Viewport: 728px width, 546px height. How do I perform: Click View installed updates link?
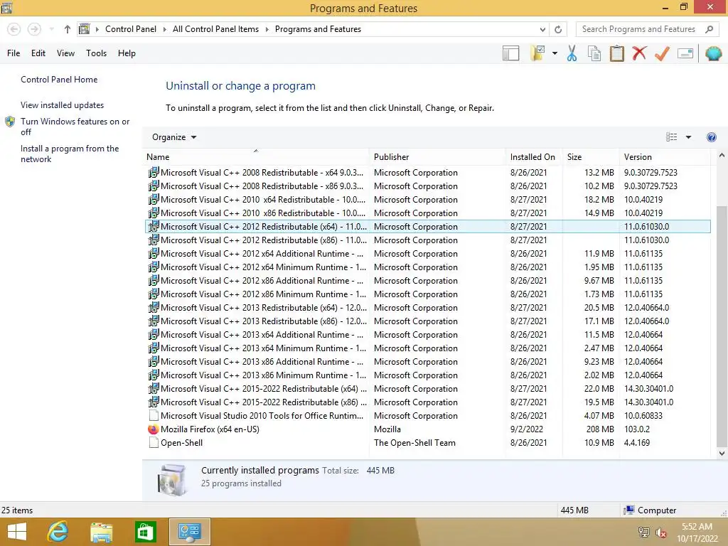point(63,105)
